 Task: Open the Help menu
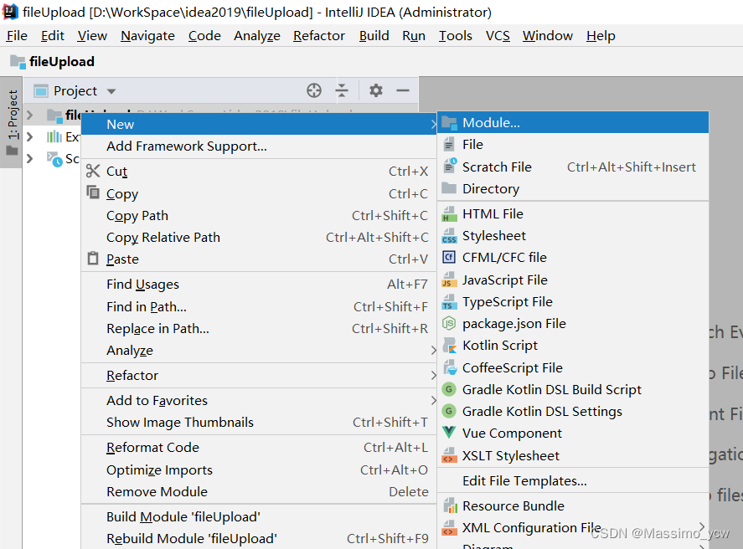(601, 36)
